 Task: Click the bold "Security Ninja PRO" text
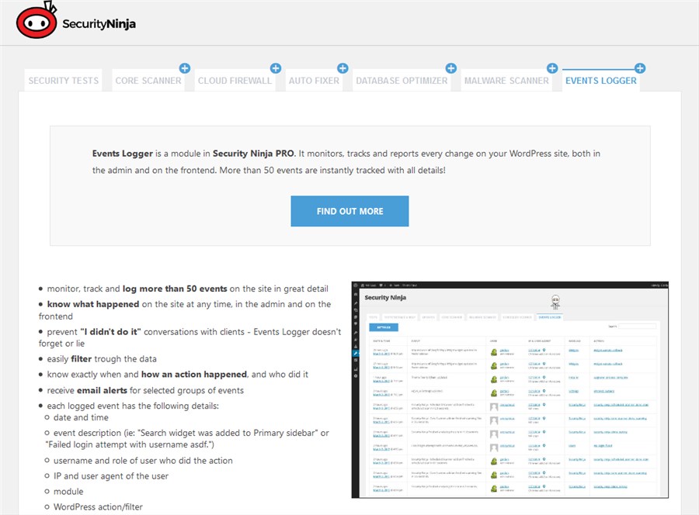click(253, 154)
